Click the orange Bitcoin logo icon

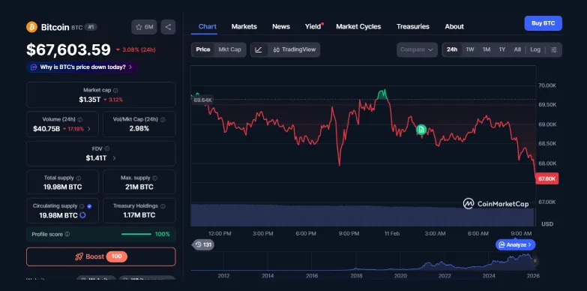31,27
